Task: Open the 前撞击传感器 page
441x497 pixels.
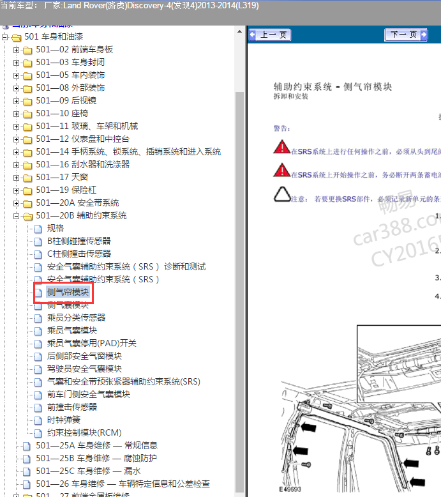Action: [72, 407]
